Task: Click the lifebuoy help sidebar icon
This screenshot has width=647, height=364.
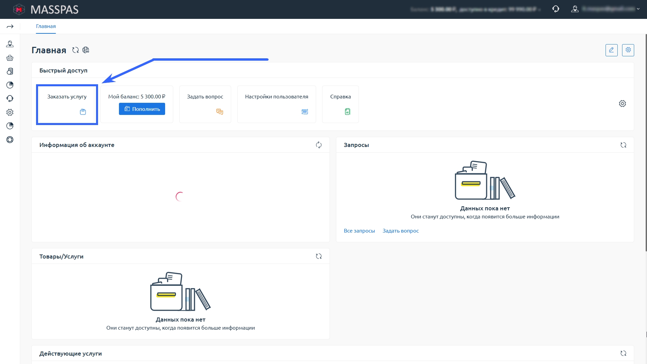Action: click(10, 140)
